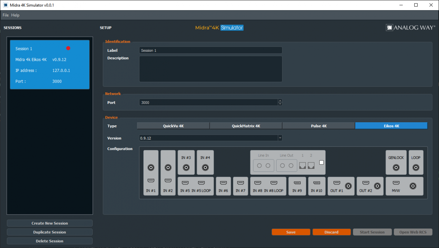Click the IN #1 HDMI port icon

[151, 180]
